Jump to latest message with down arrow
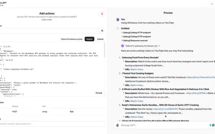The width and height of the screenshot is (215, 134). point(166,116)
